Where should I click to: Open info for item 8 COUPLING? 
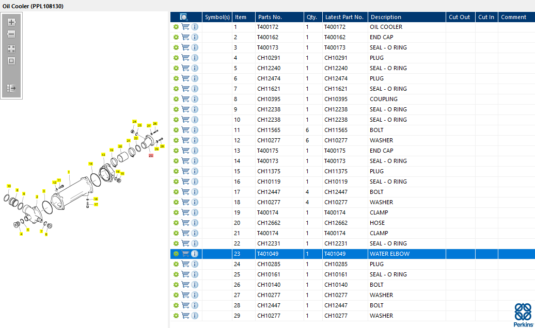tap(195, 99)
